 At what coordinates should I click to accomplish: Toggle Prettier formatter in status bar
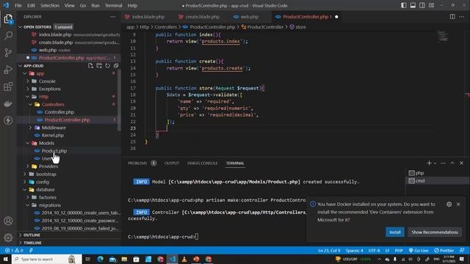(444, 250)
